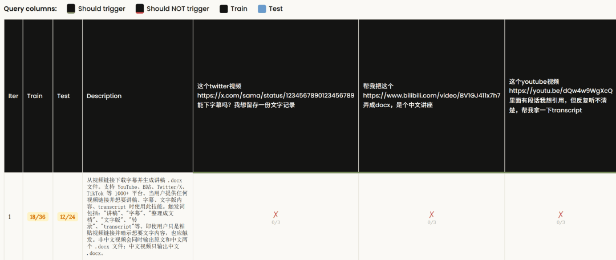Click the Train column header
This screenshot has height=260, width=616.
pos(35,96)
